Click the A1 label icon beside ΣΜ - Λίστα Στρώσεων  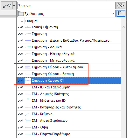tap(20, 121)
